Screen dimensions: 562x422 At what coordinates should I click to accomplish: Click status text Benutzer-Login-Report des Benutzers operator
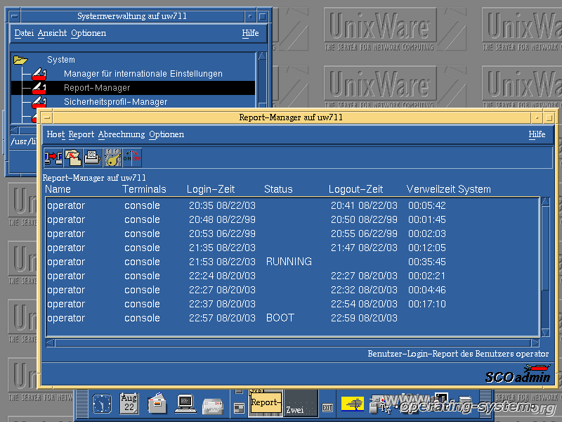tap(458, 354)
